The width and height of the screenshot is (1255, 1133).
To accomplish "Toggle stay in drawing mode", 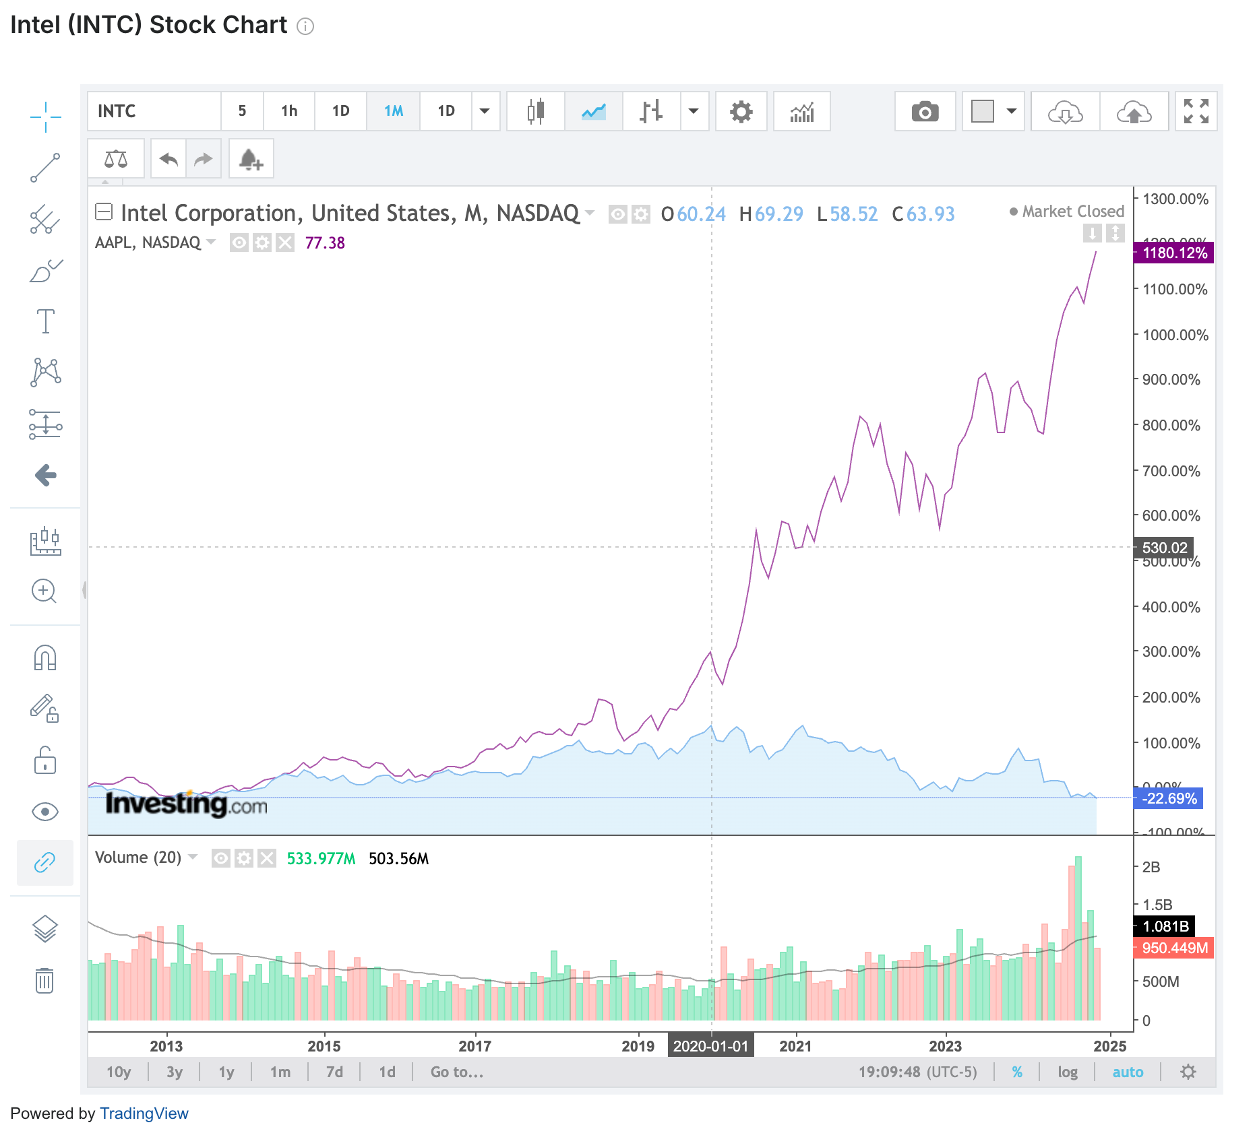I will (45, 709).
